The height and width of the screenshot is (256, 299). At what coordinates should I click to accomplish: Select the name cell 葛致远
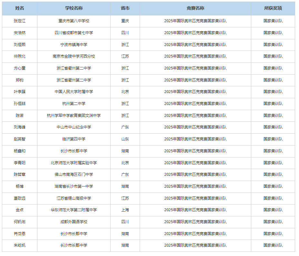(20, 198)
